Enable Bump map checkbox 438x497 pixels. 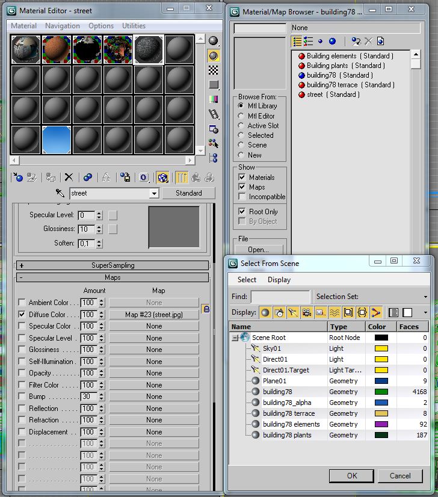coord(22,396)
